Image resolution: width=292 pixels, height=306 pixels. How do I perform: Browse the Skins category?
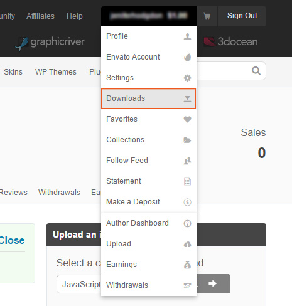[x=13, y=72]
